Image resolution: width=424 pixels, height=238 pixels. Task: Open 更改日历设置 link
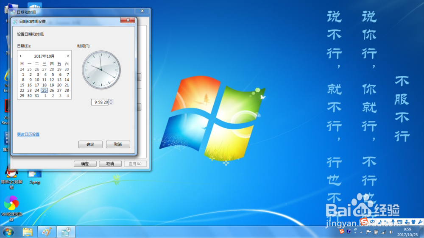pyautogui.click(x=28, y=134)
